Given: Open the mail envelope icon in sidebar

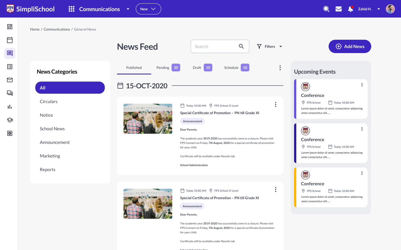Looking at the screenshot, I should click(x=10, y=80).
